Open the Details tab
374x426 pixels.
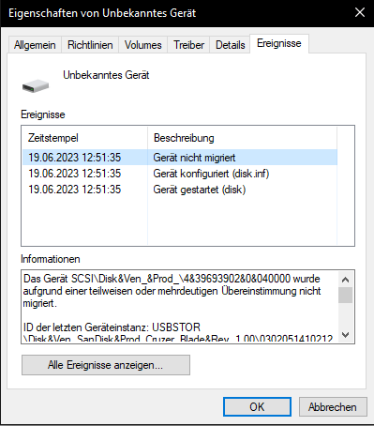230,45
